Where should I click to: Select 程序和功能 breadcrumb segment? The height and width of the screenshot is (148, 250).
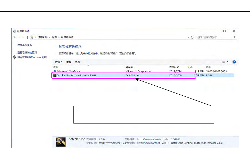(67, 37)
